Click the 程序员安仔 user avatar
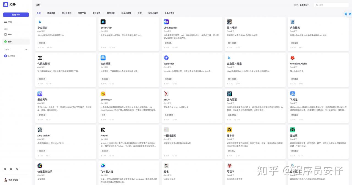This screenshot has height=185, width=352. [5, 180]
